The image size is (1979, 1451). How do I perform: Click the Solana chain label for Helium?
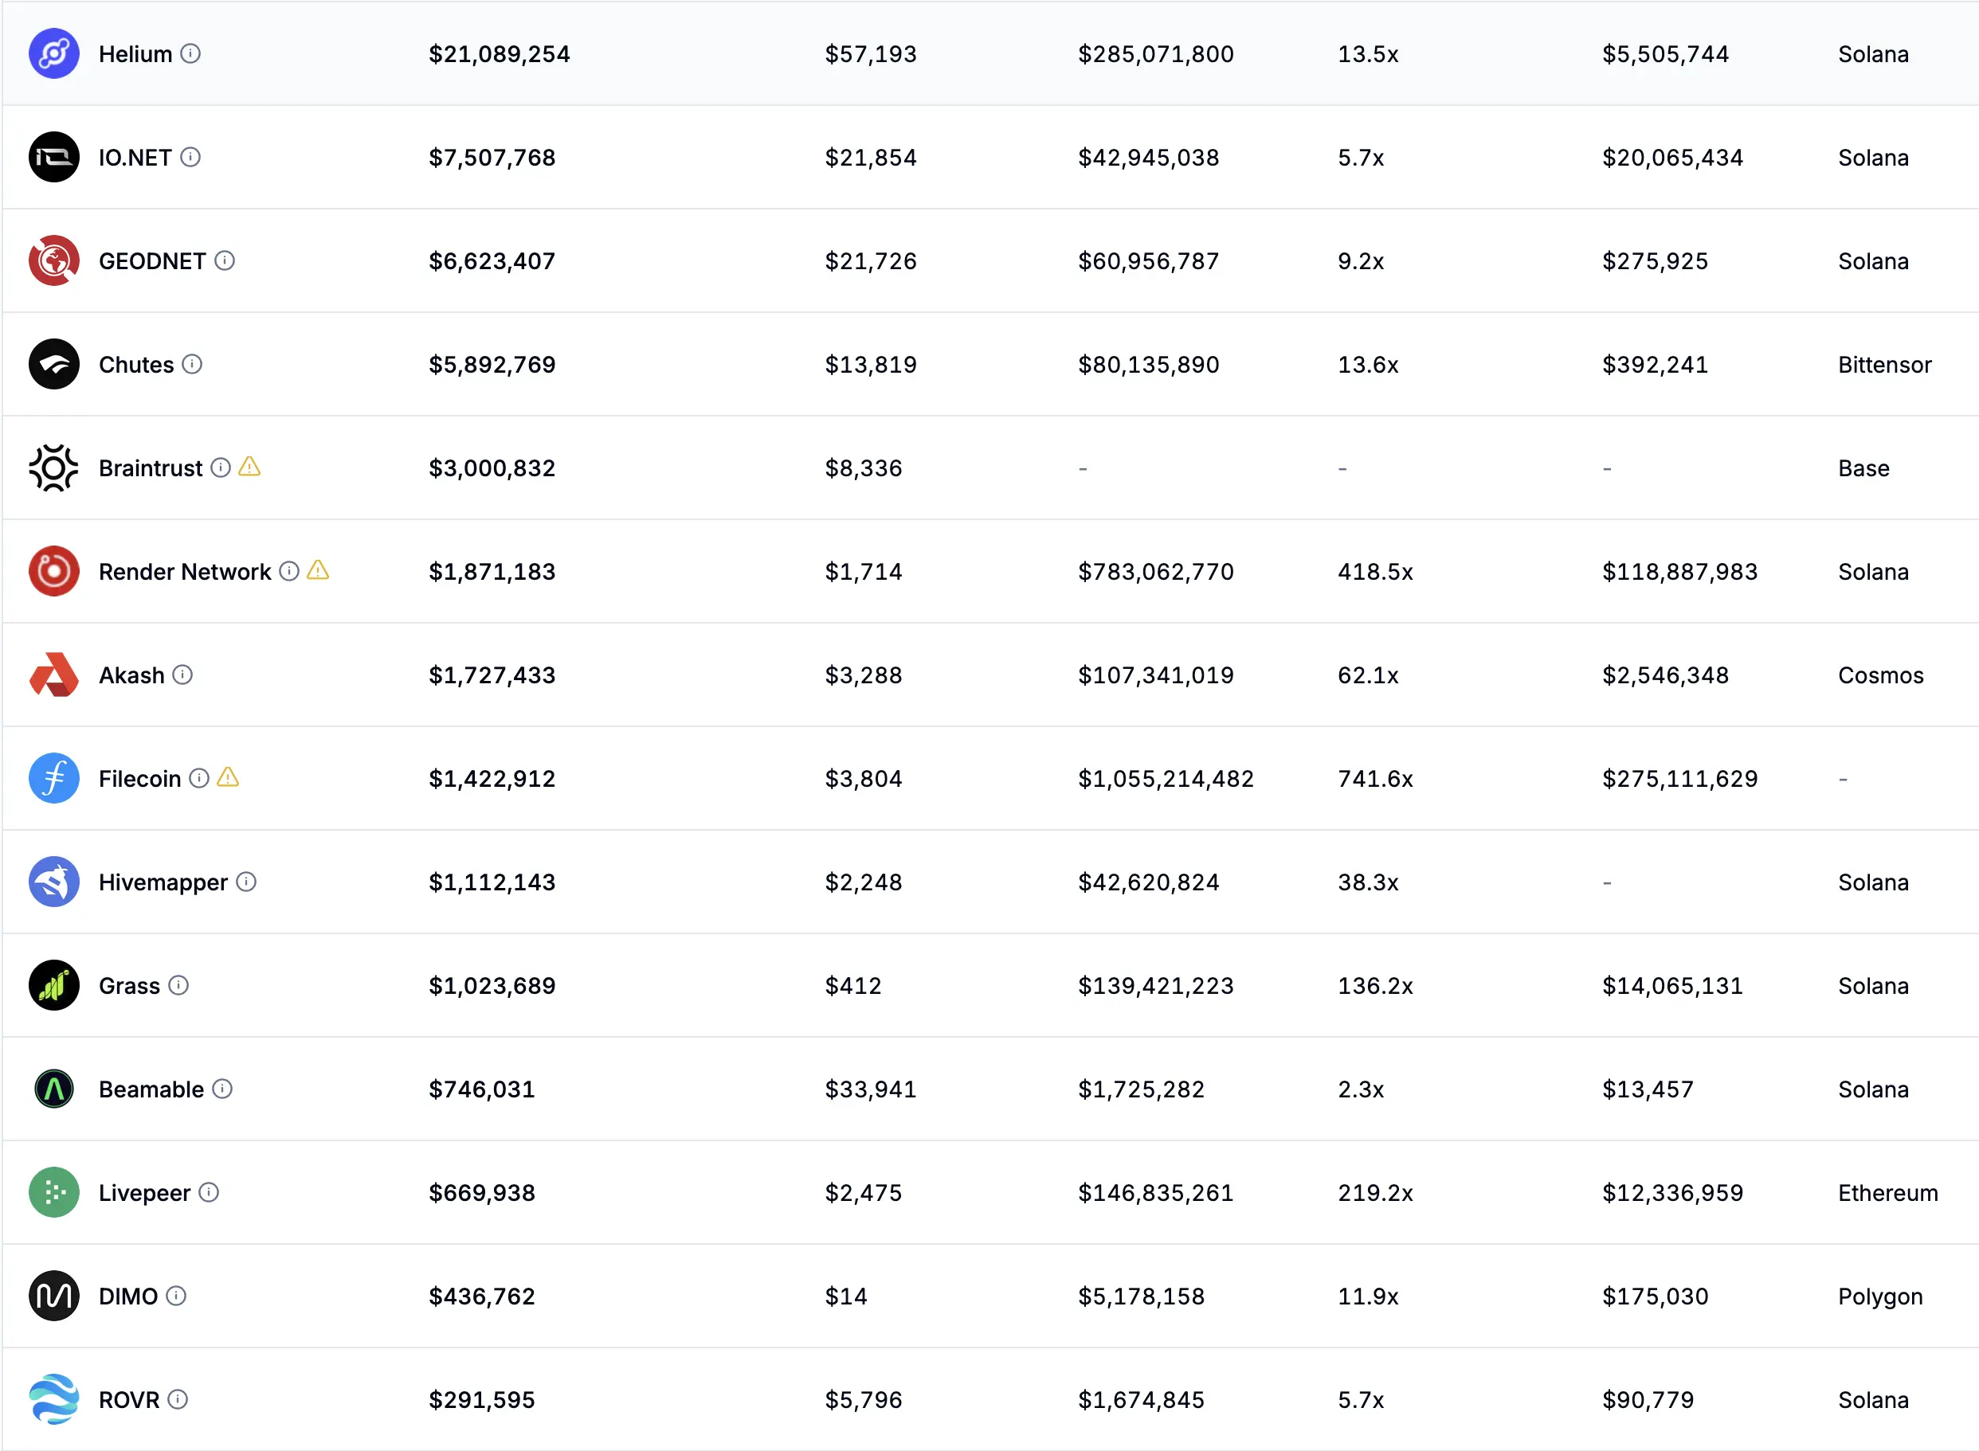tap(1873, 53)
